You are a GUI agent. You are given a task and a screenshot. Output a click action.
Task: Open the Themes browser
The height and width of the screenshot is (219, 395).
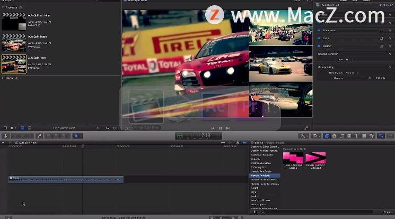point(372,136)
